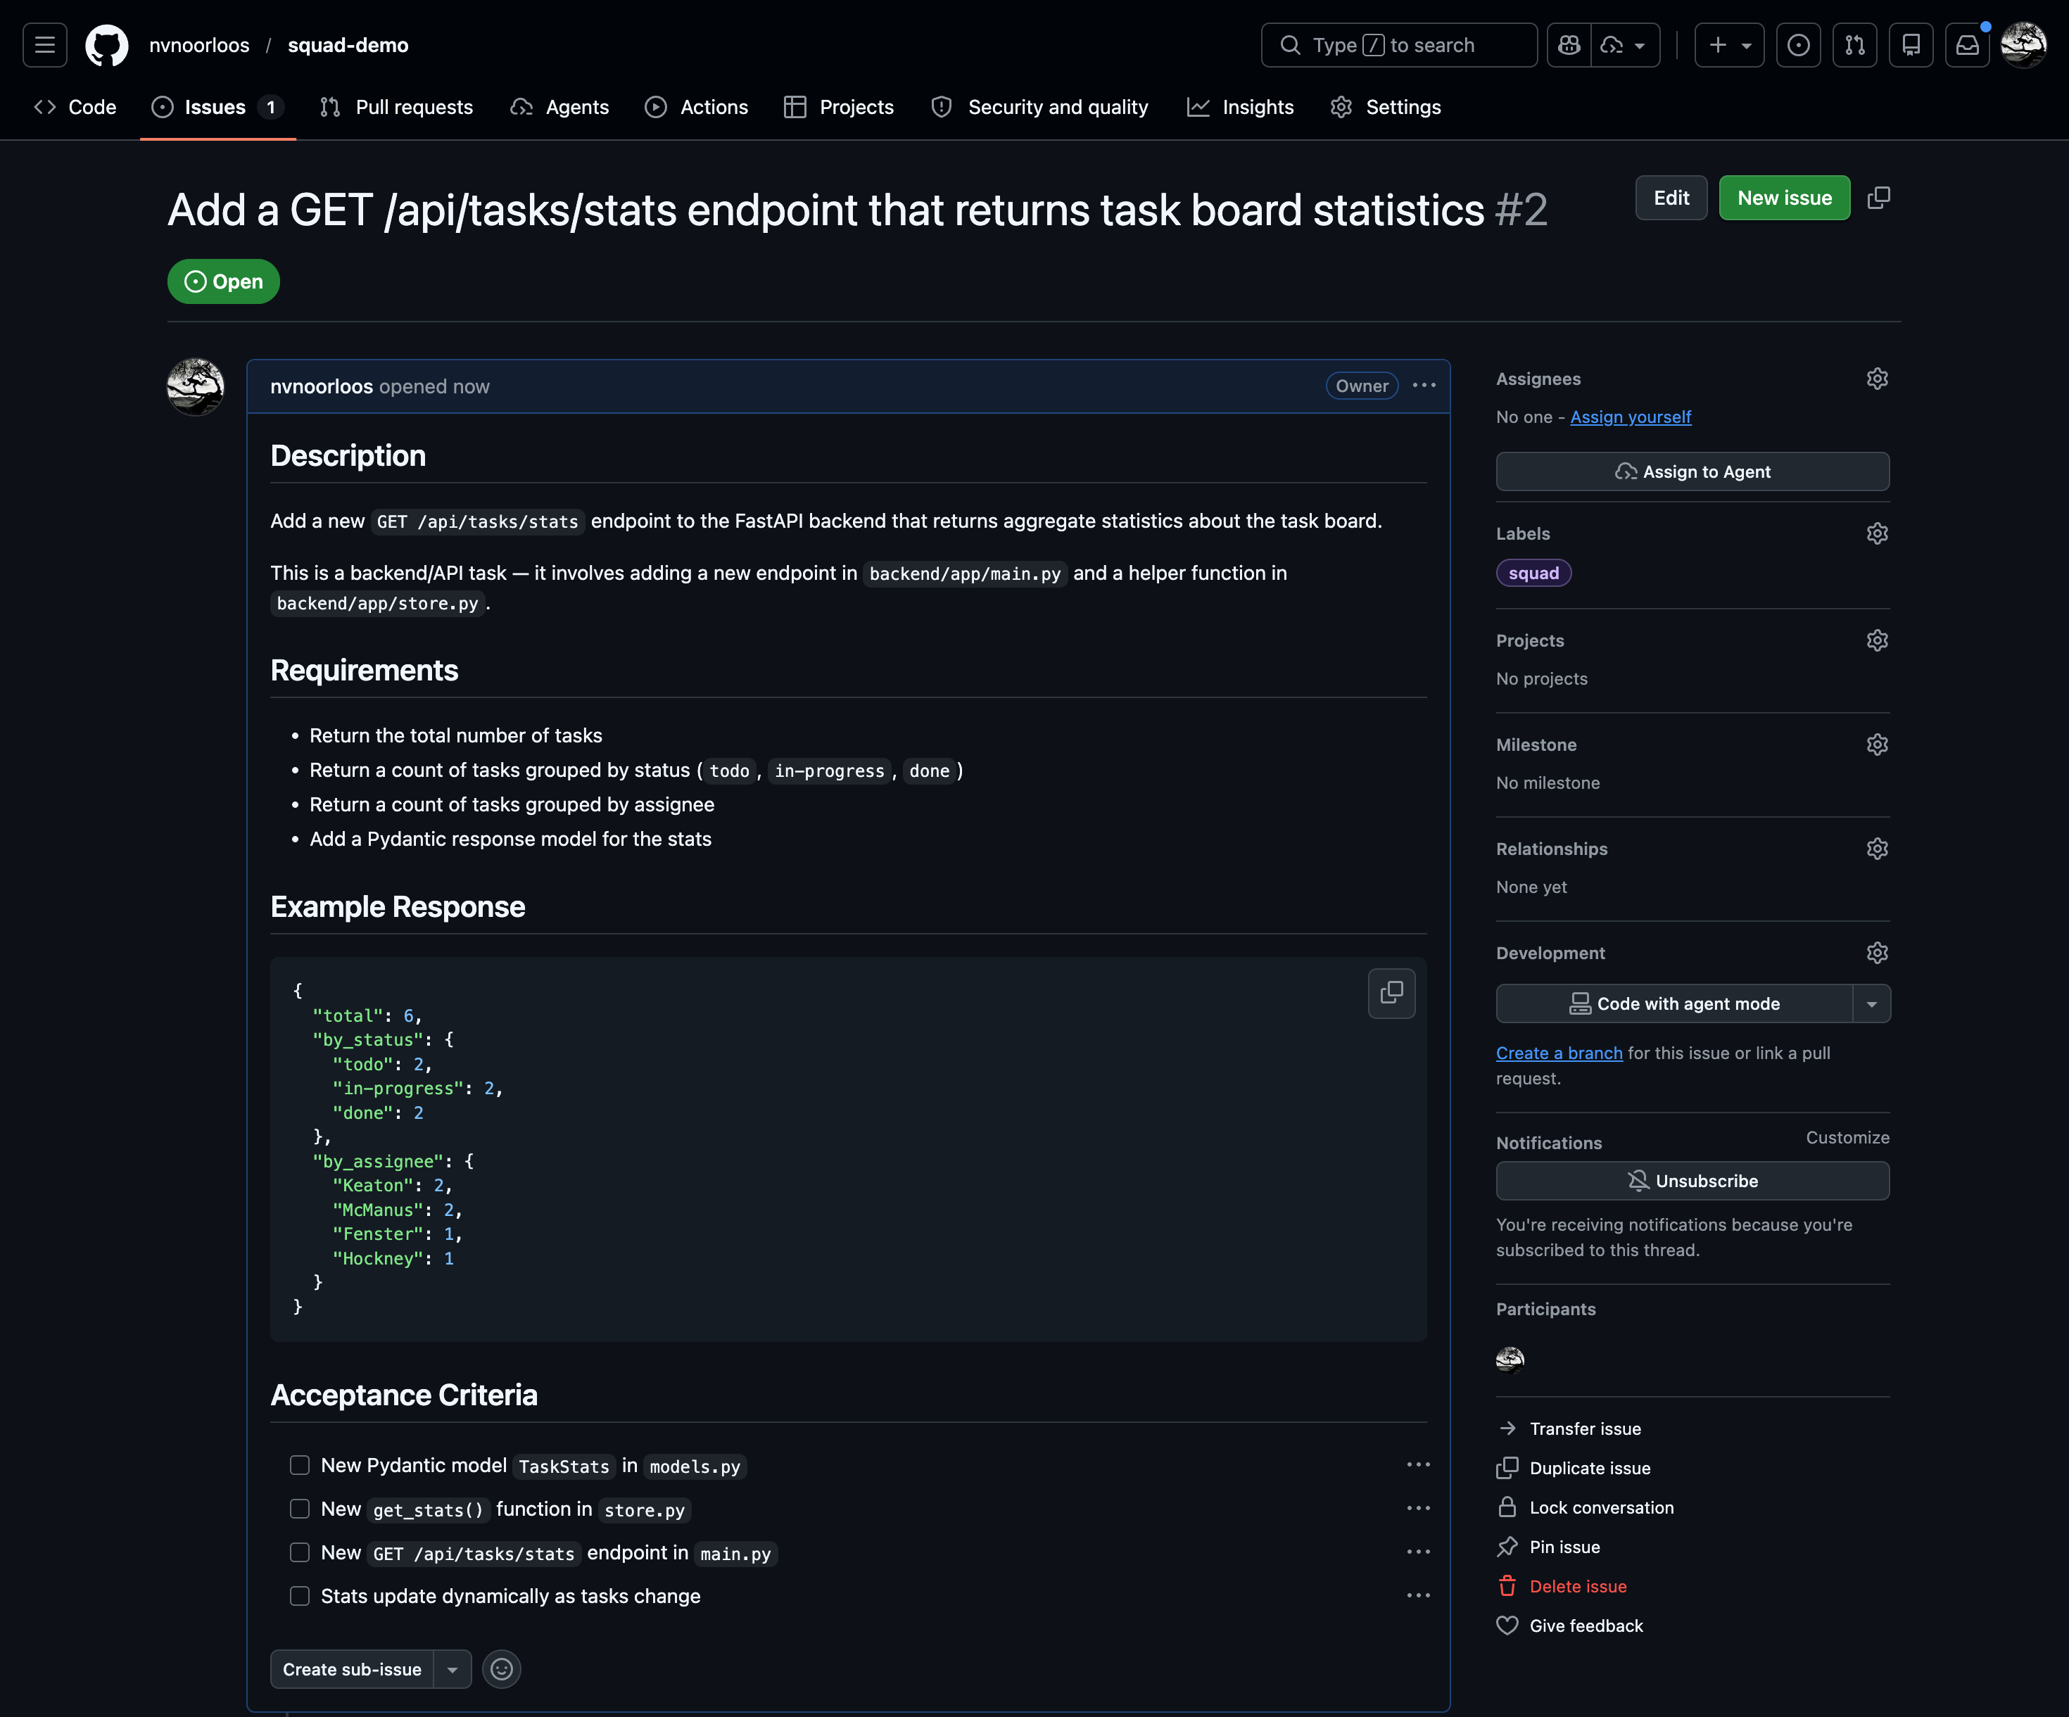Check the Stats update dynamically criterion

300,1596
